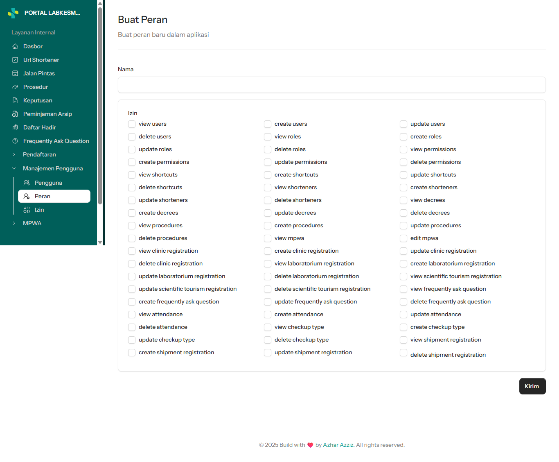The image size is (559, 462).
Task: Click the Daftar Hadir clipboard icon
Action: click(15, 128)
